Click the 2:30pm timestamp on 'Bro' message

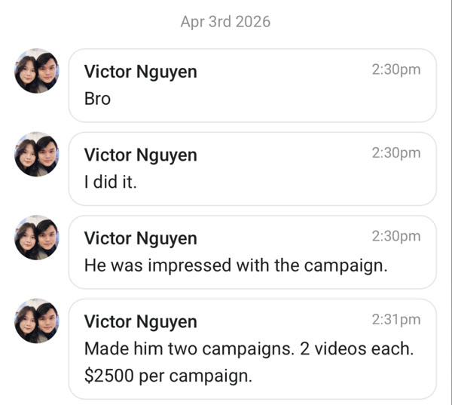396,69
